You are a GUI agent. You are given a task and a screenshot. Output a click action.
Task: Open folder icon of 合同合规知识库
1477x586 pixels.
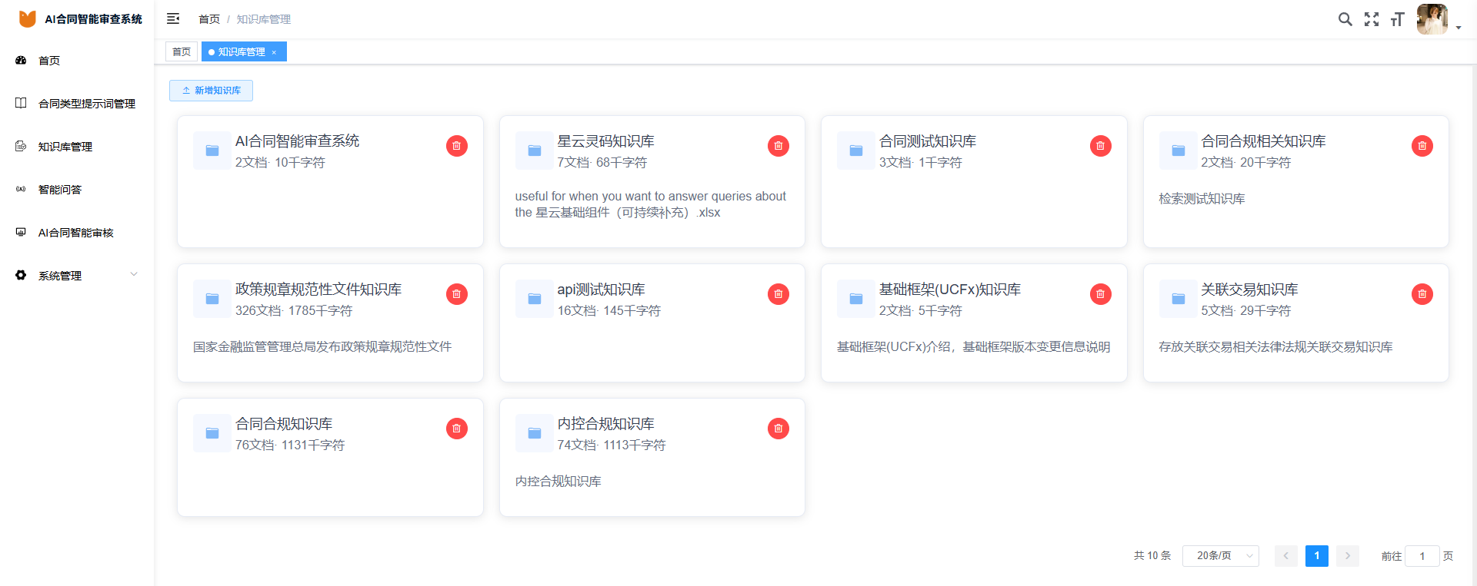[212, 433]
